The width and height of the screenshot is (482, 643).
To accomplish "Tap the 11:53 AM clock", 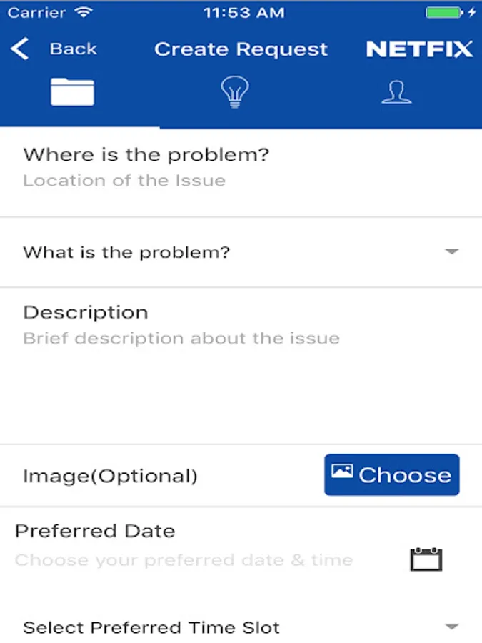I will click(243, 13).
